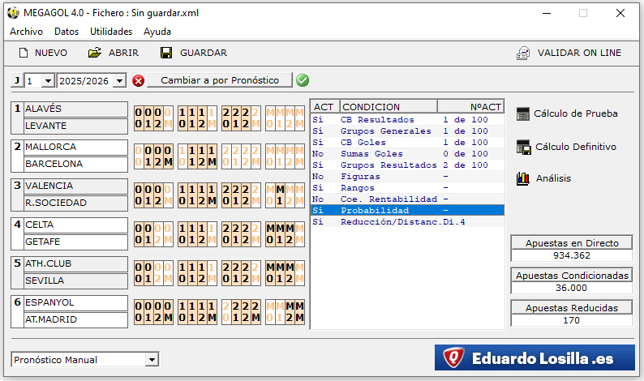Click the LEVANTE team field
The height and width of the screenshot is (381, 644).
[75, 126]
